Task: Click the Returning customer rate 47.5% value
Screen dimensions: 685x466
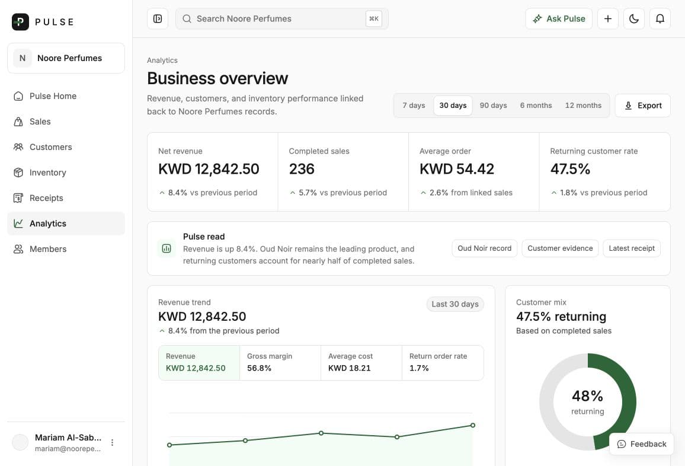Action: [x=570, y=169]
